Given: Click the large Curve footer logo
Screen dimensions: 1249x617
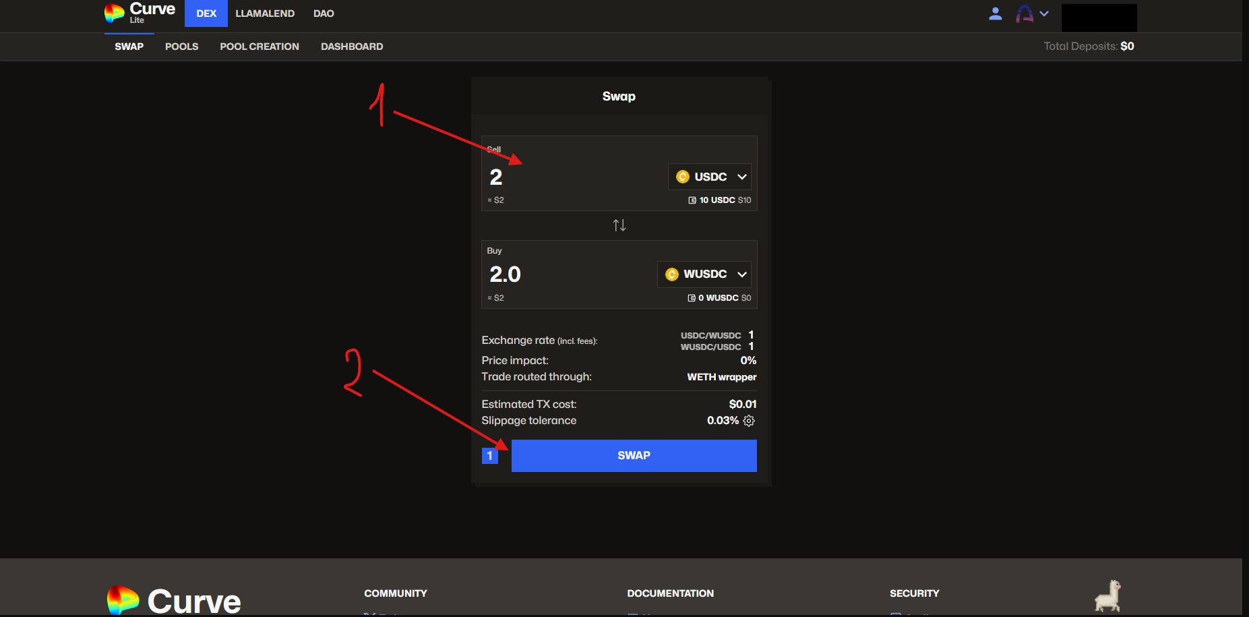Looking at the screenshot, I should [174, 600].
